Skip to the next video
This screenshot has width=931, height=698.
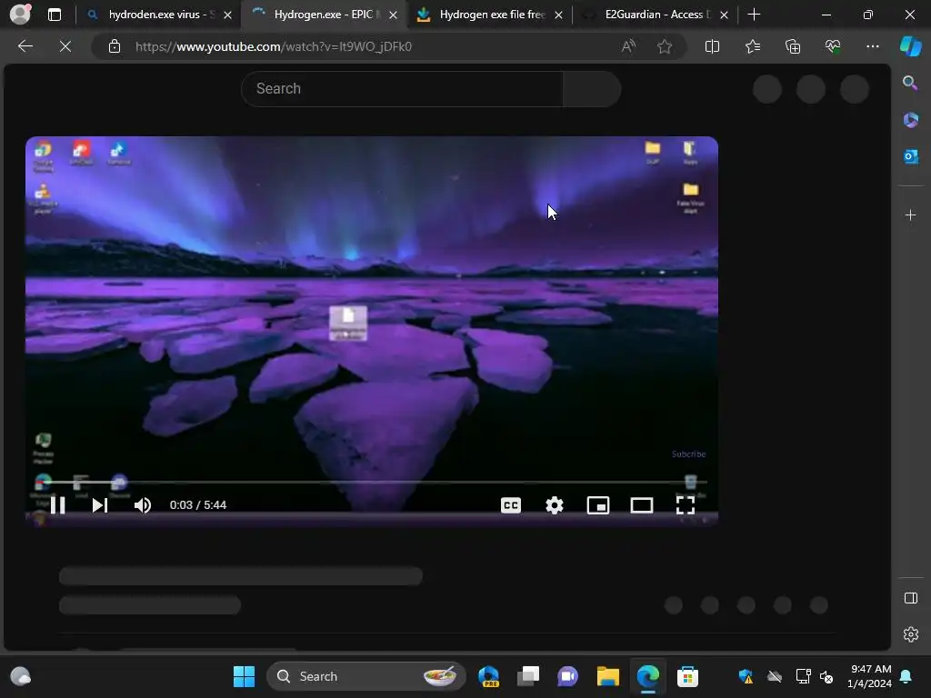(100, 505)
